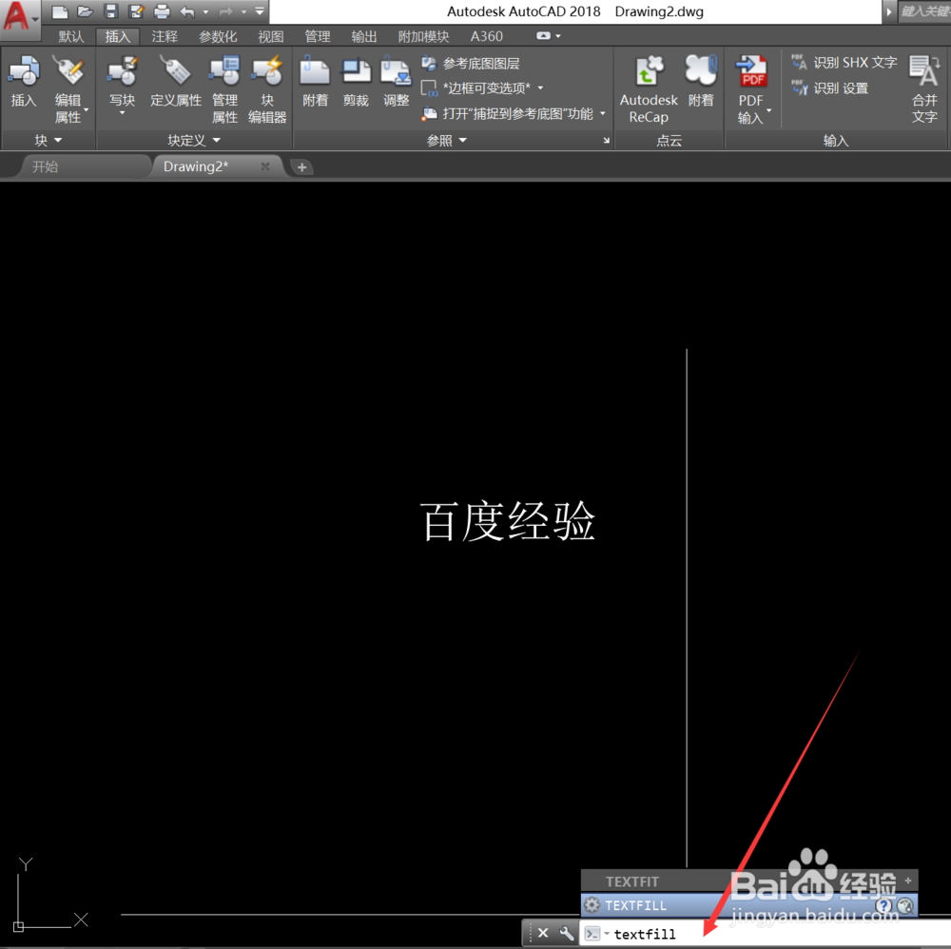Image resolution: width=951 pixels, height=949 pixels.
Task: Open the recent commands dropdown in command line
Action: (607, 933)
